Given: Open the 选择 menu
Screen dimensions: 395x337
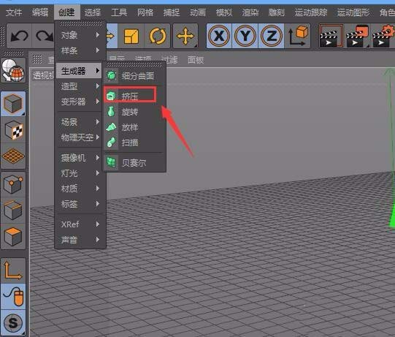Looking at the screenshot, I should [x=93, y=12].
